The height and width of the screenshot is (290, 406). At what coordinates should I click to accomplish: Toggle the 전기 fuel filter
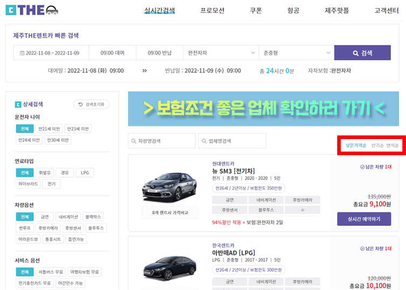coord(52,184)
